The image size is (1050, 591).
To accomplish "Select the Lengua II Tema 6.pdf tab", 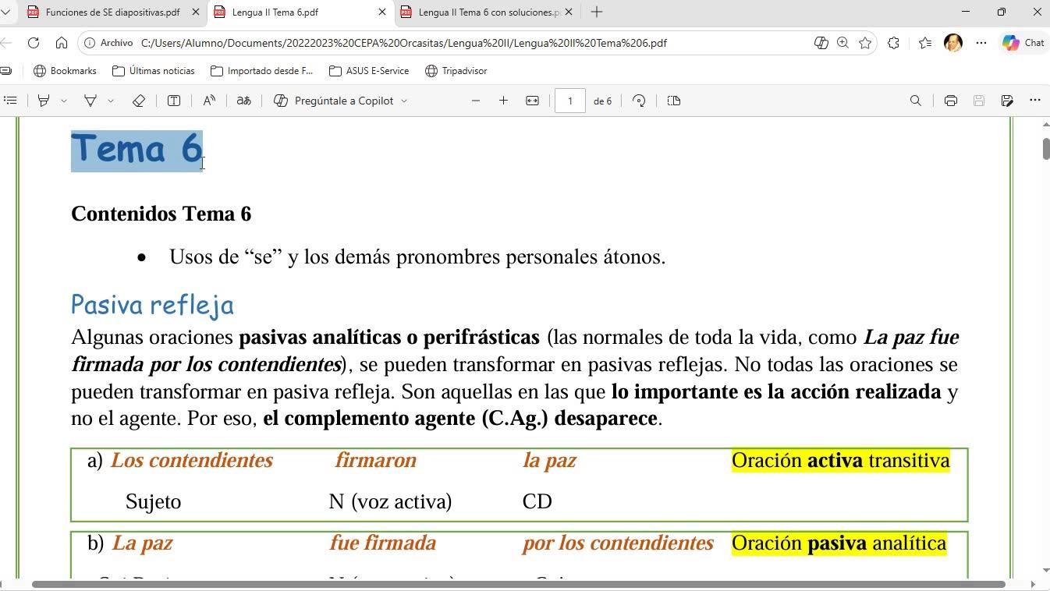I will (300, 12).
